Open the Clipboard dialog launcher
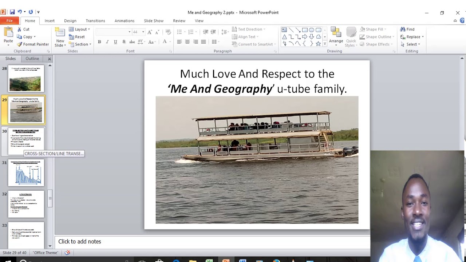The width and height of the screenshot is (466, 262). pos(48,51)
